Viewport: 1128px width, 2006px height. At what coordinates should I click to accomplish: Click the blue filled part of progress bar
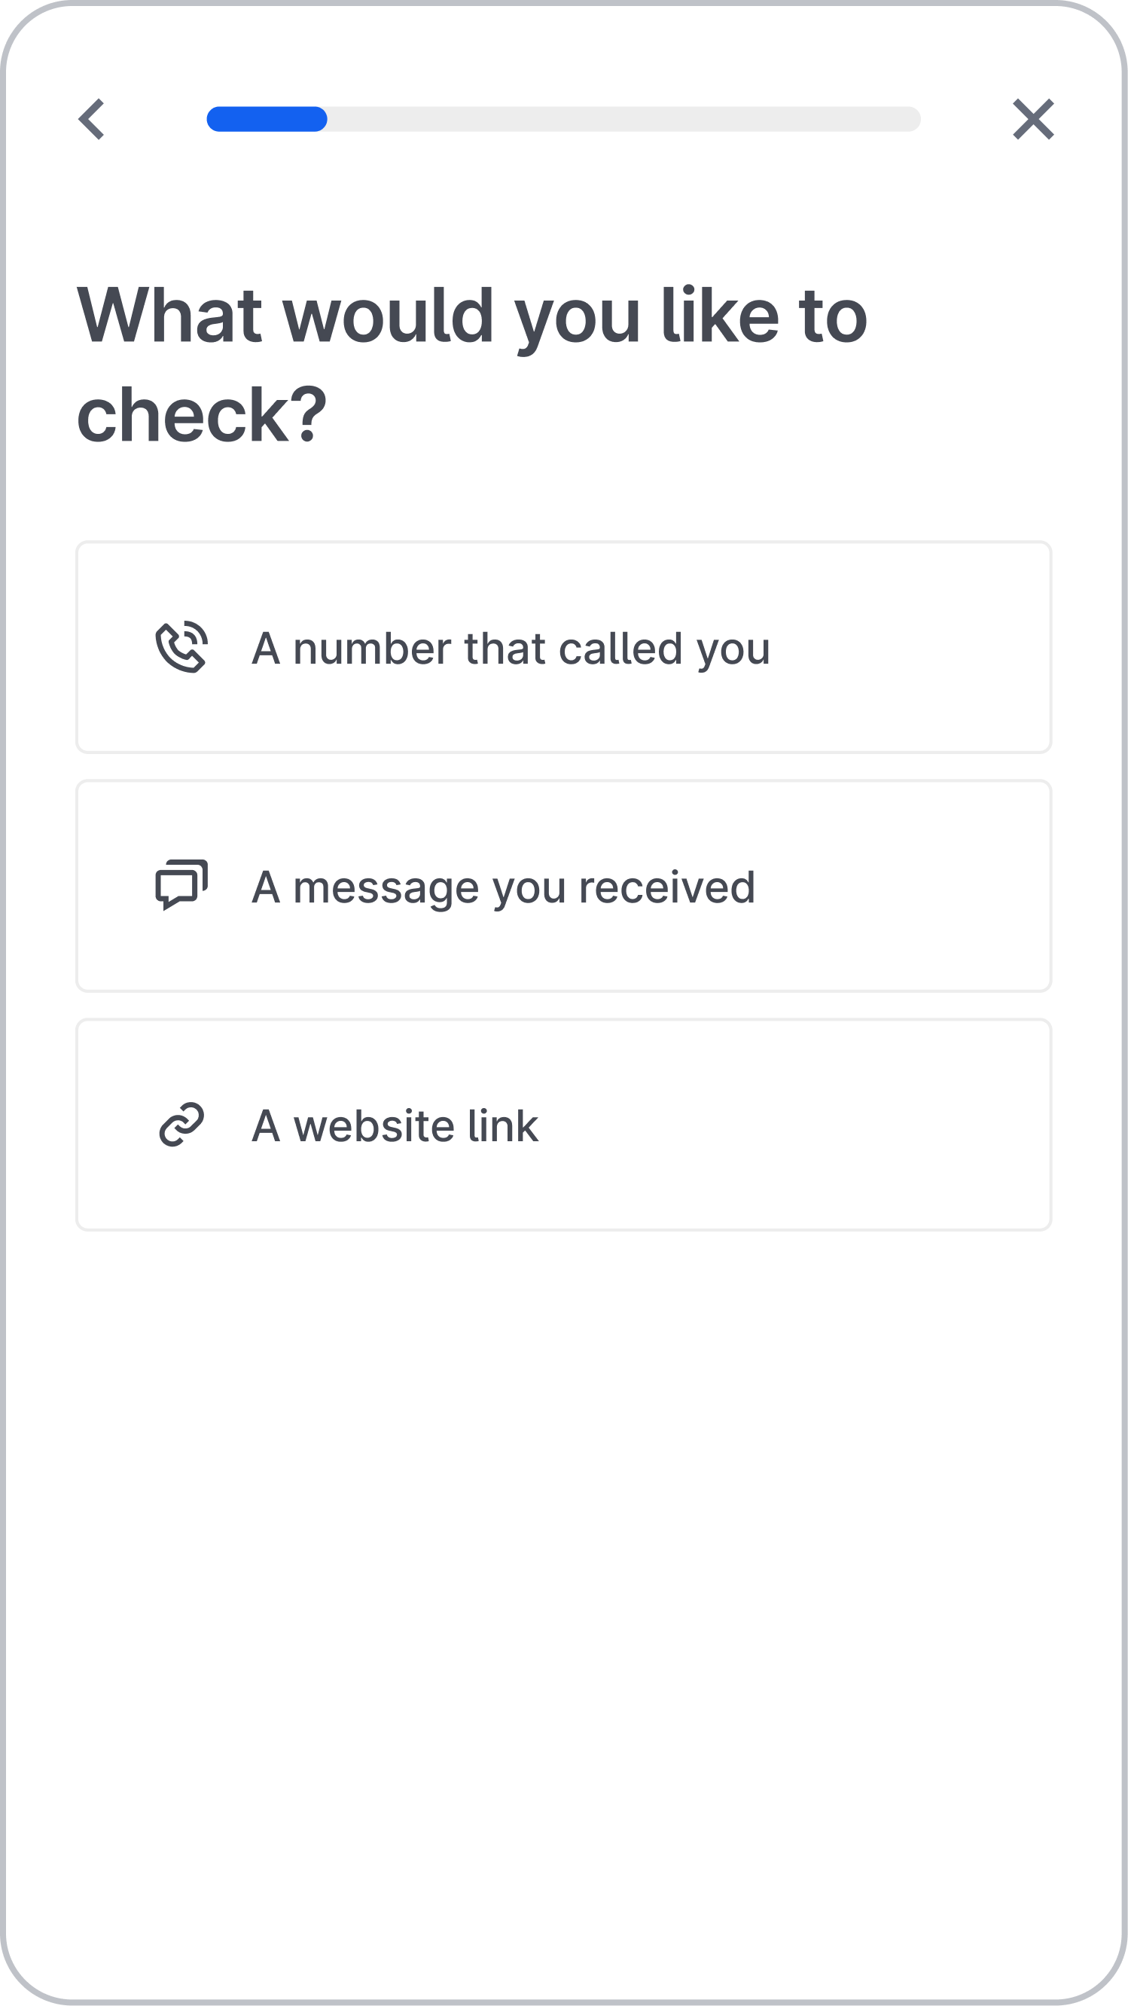pyautogui.click(x=267, y=119)
